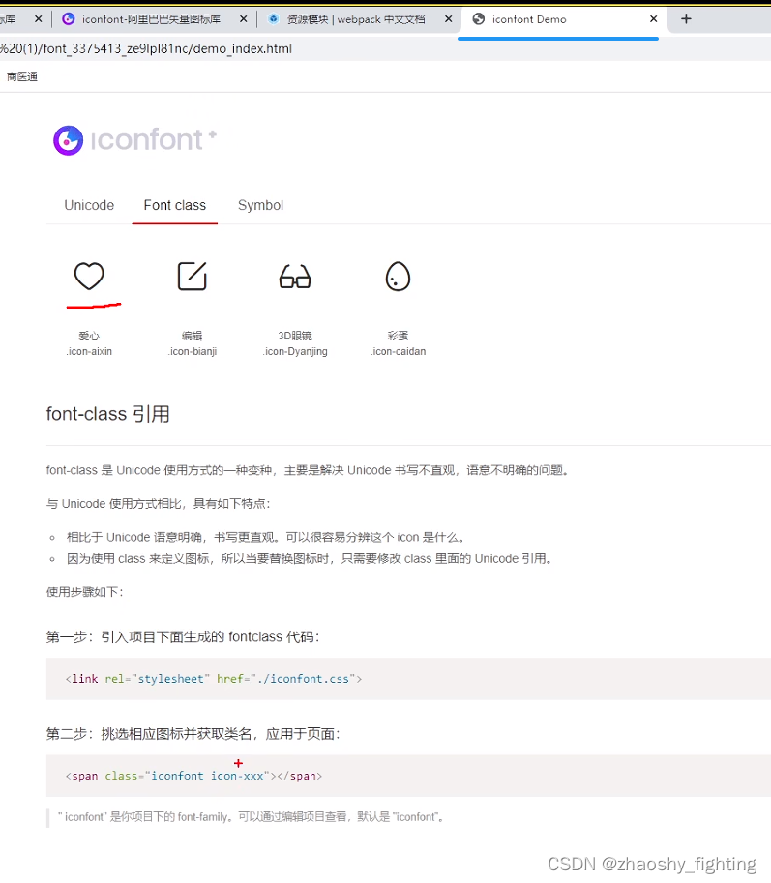
Task: Click the font-family note about iconfont
Action: click(x=252, y=816)
